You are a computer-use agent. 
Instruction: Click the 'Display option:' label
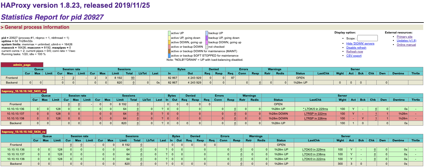pos(345,33)
